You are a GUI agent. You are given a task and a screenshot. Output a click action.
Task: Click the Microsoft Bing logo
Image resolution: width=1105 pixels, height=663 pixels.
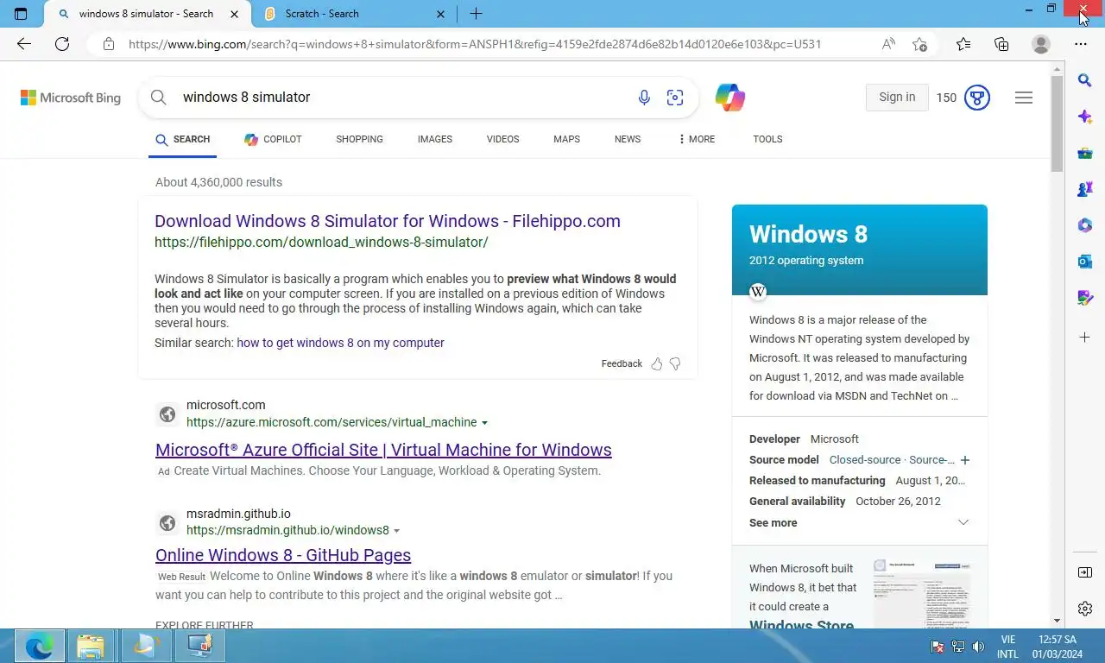click(71, 98)
